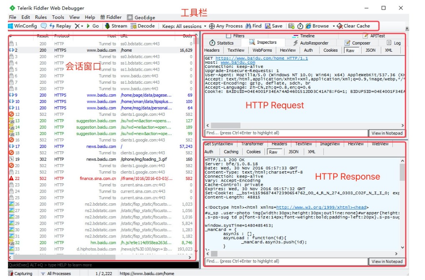Click All Processes filter in status bar

click(x=55, y=273)
